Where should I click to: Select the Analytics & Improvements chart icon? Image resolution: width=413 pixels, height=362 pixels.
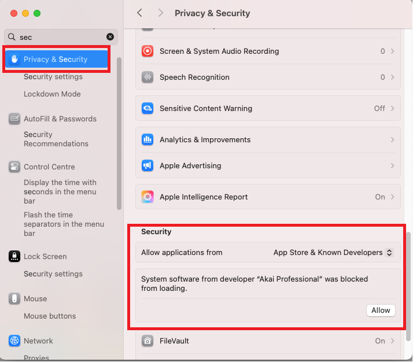coord(147,139)
